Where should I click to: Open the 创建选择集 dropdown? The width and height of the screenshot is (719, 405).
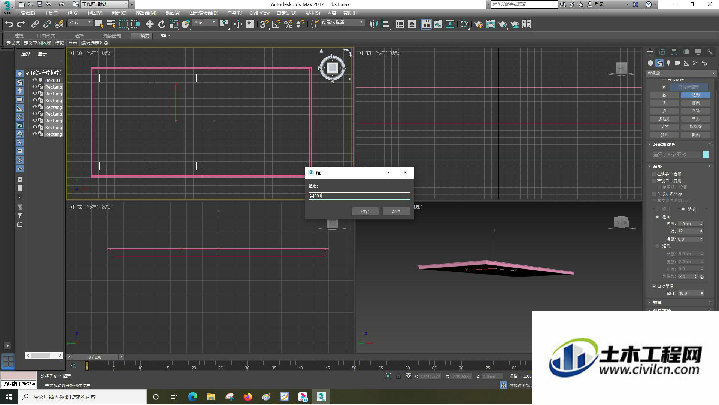(x=342, y=23)
